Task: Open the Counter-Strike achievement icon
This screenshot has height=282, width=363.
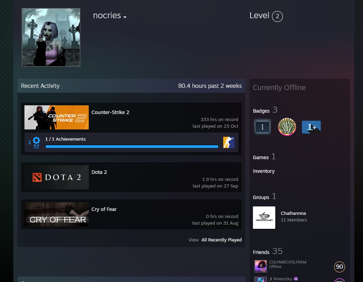Action: pos(229,142)
